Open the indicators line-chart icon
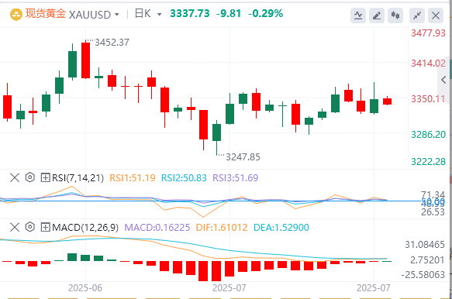The width and height of the screenshot is (452, 299). [358, 15]
